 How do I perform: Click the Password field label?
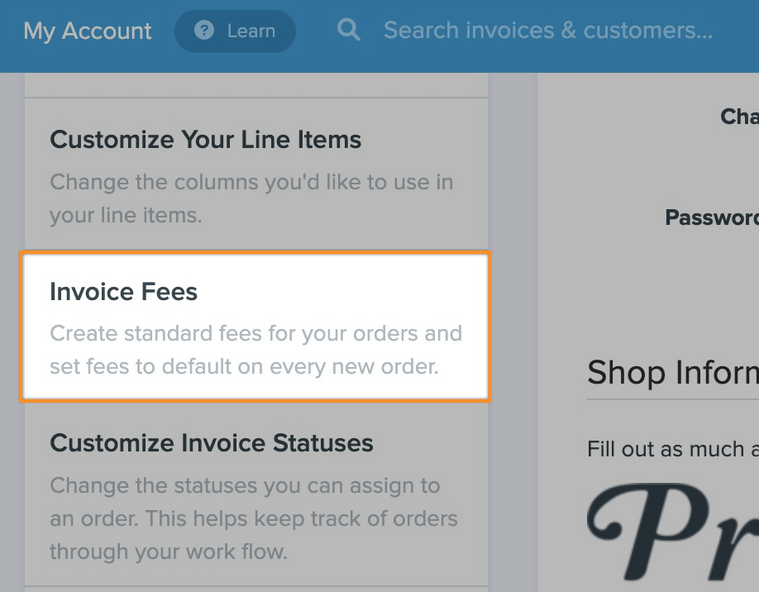712,217
